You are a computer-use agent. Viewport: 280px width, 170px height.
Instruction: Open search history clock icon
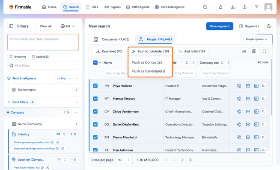click(x=268, y=26)
